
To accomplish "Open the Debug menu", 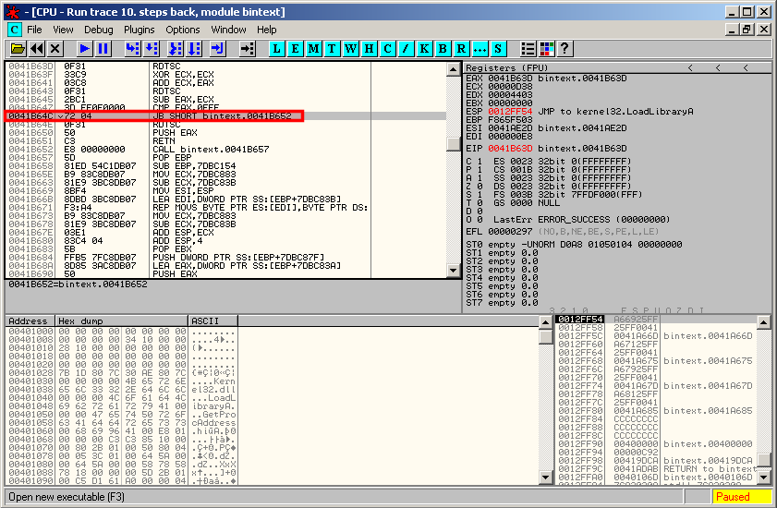I will click(x=99, y=30).
